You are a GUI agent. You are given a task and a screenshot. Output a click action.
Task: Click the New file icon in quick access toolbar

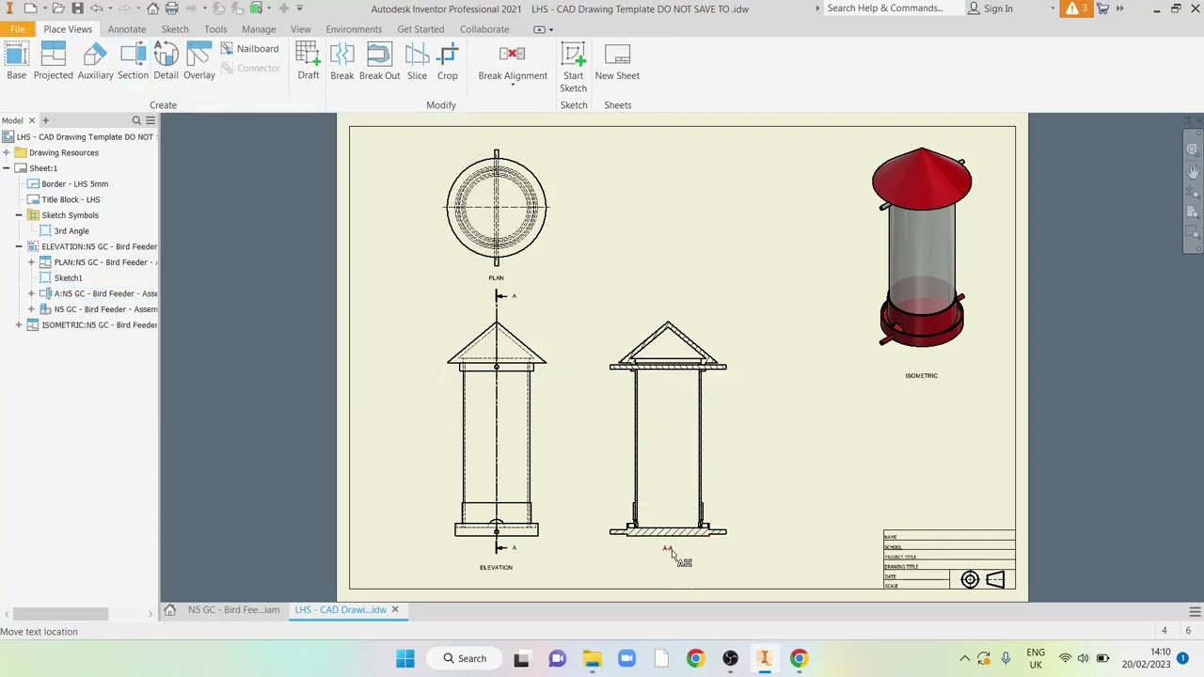pos(31,8)
